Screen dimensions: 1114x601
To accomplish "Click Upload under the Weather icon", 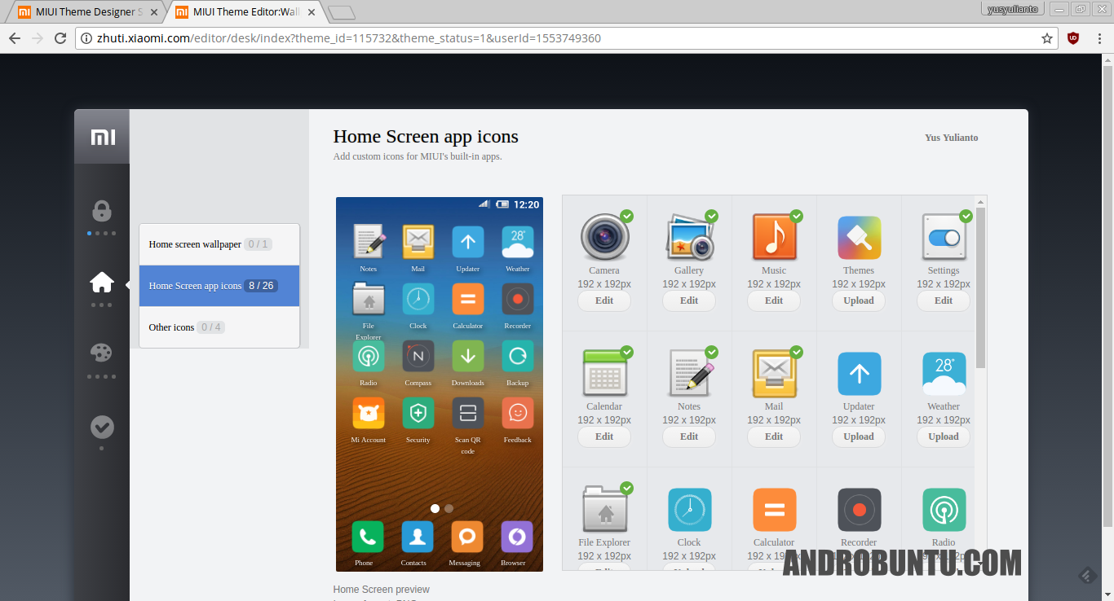I will point(944,436).
